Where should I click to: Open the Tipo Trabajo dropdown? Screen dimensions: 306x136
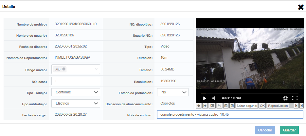pyautogui.click(x=76, y=92)
